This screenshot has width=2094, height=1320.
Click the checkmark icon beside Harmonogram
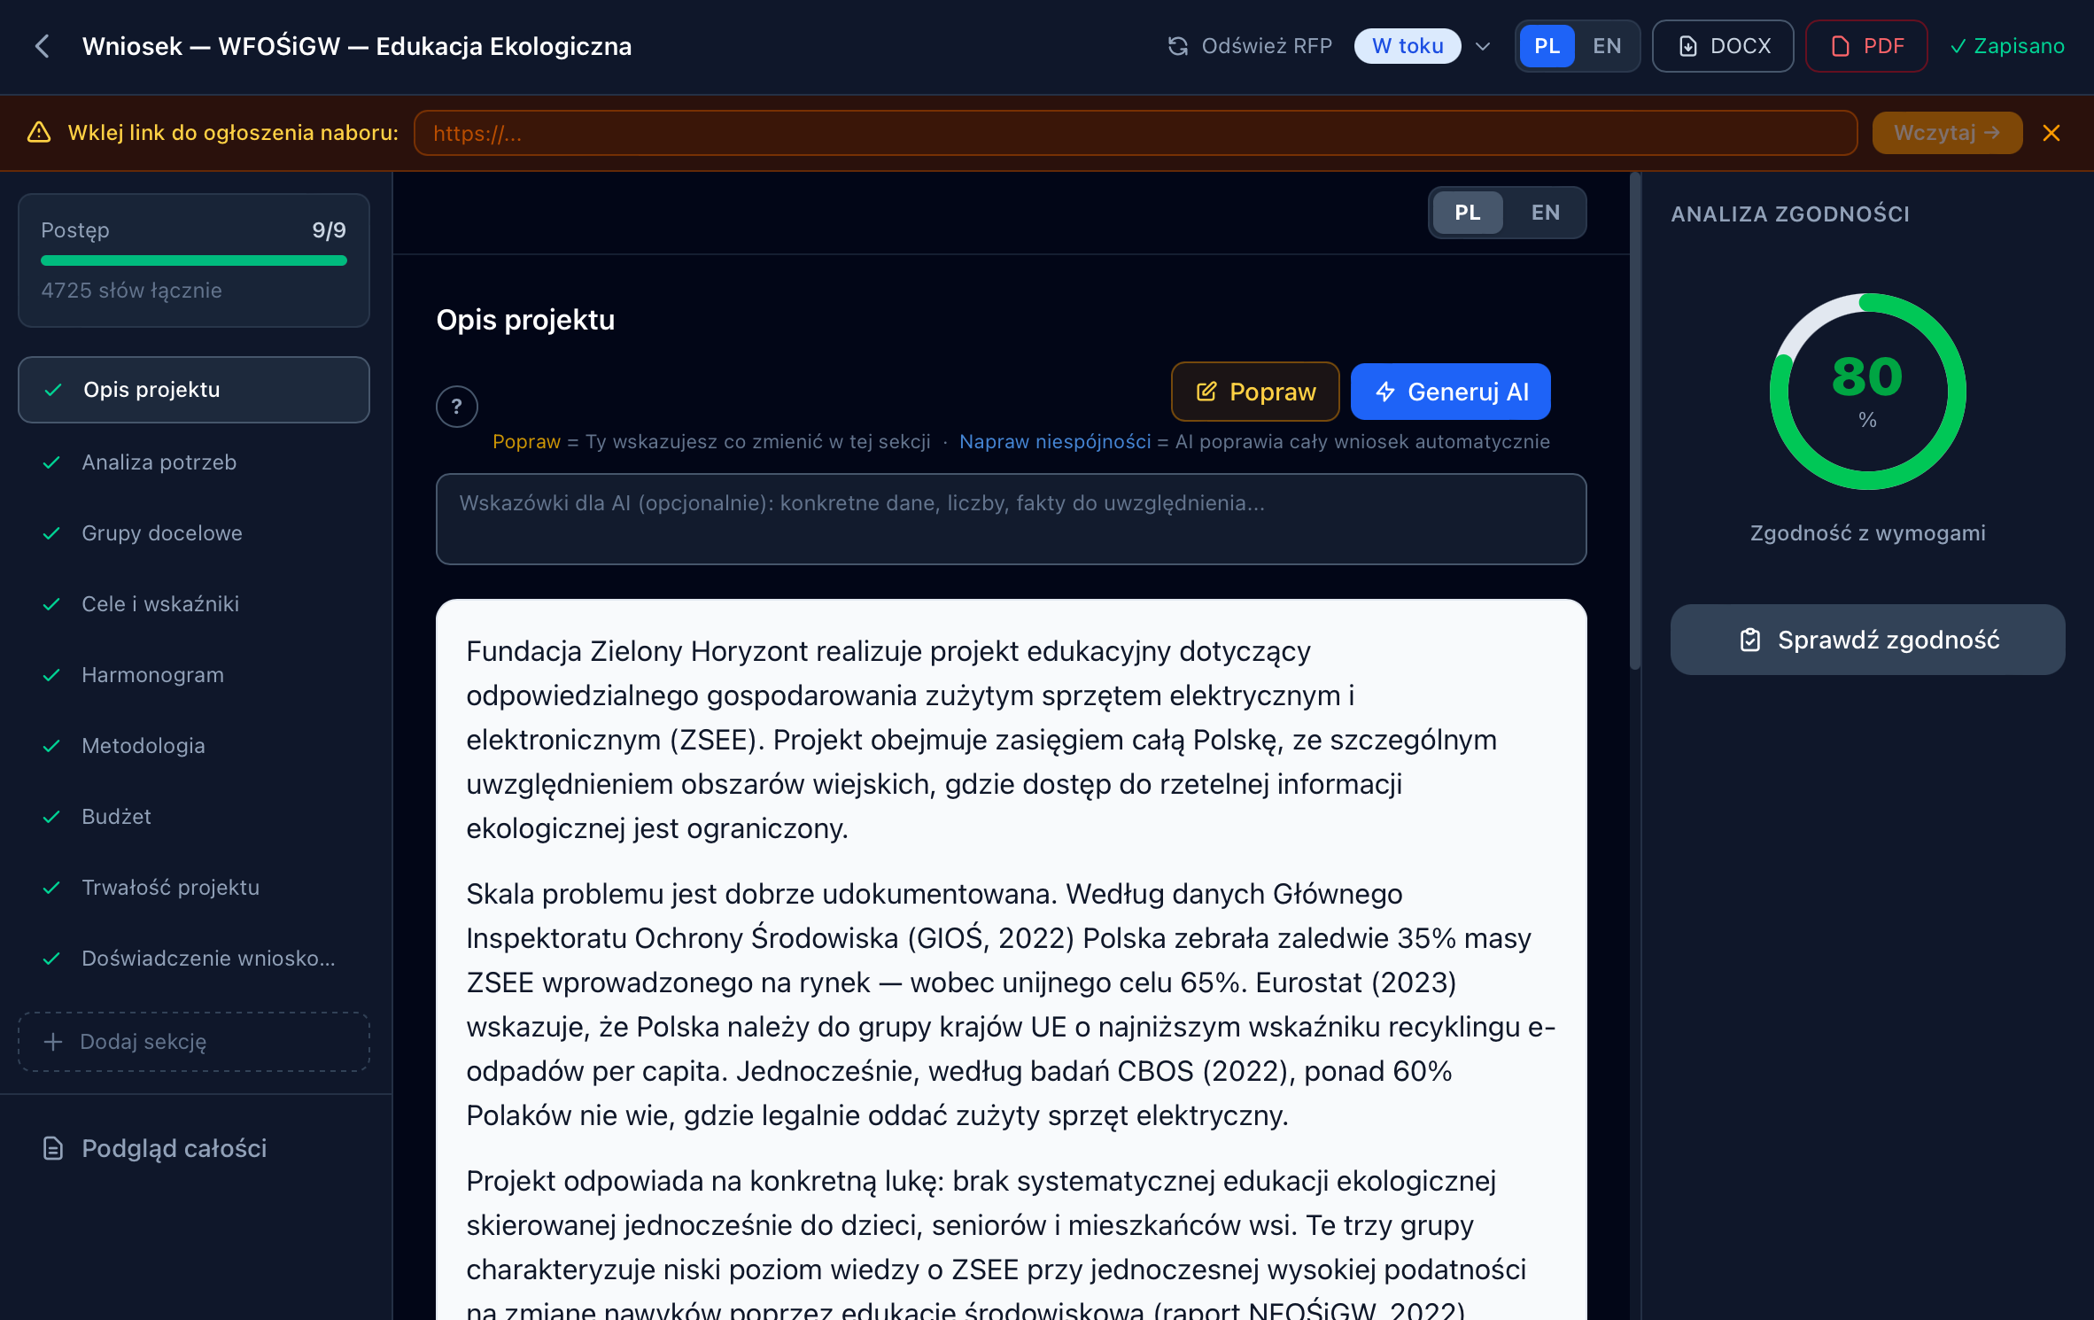coord(51,675)
